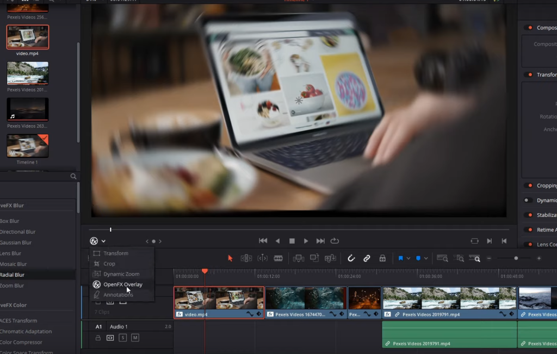Click the viewer scrubber bar handle

click(110, 229)
